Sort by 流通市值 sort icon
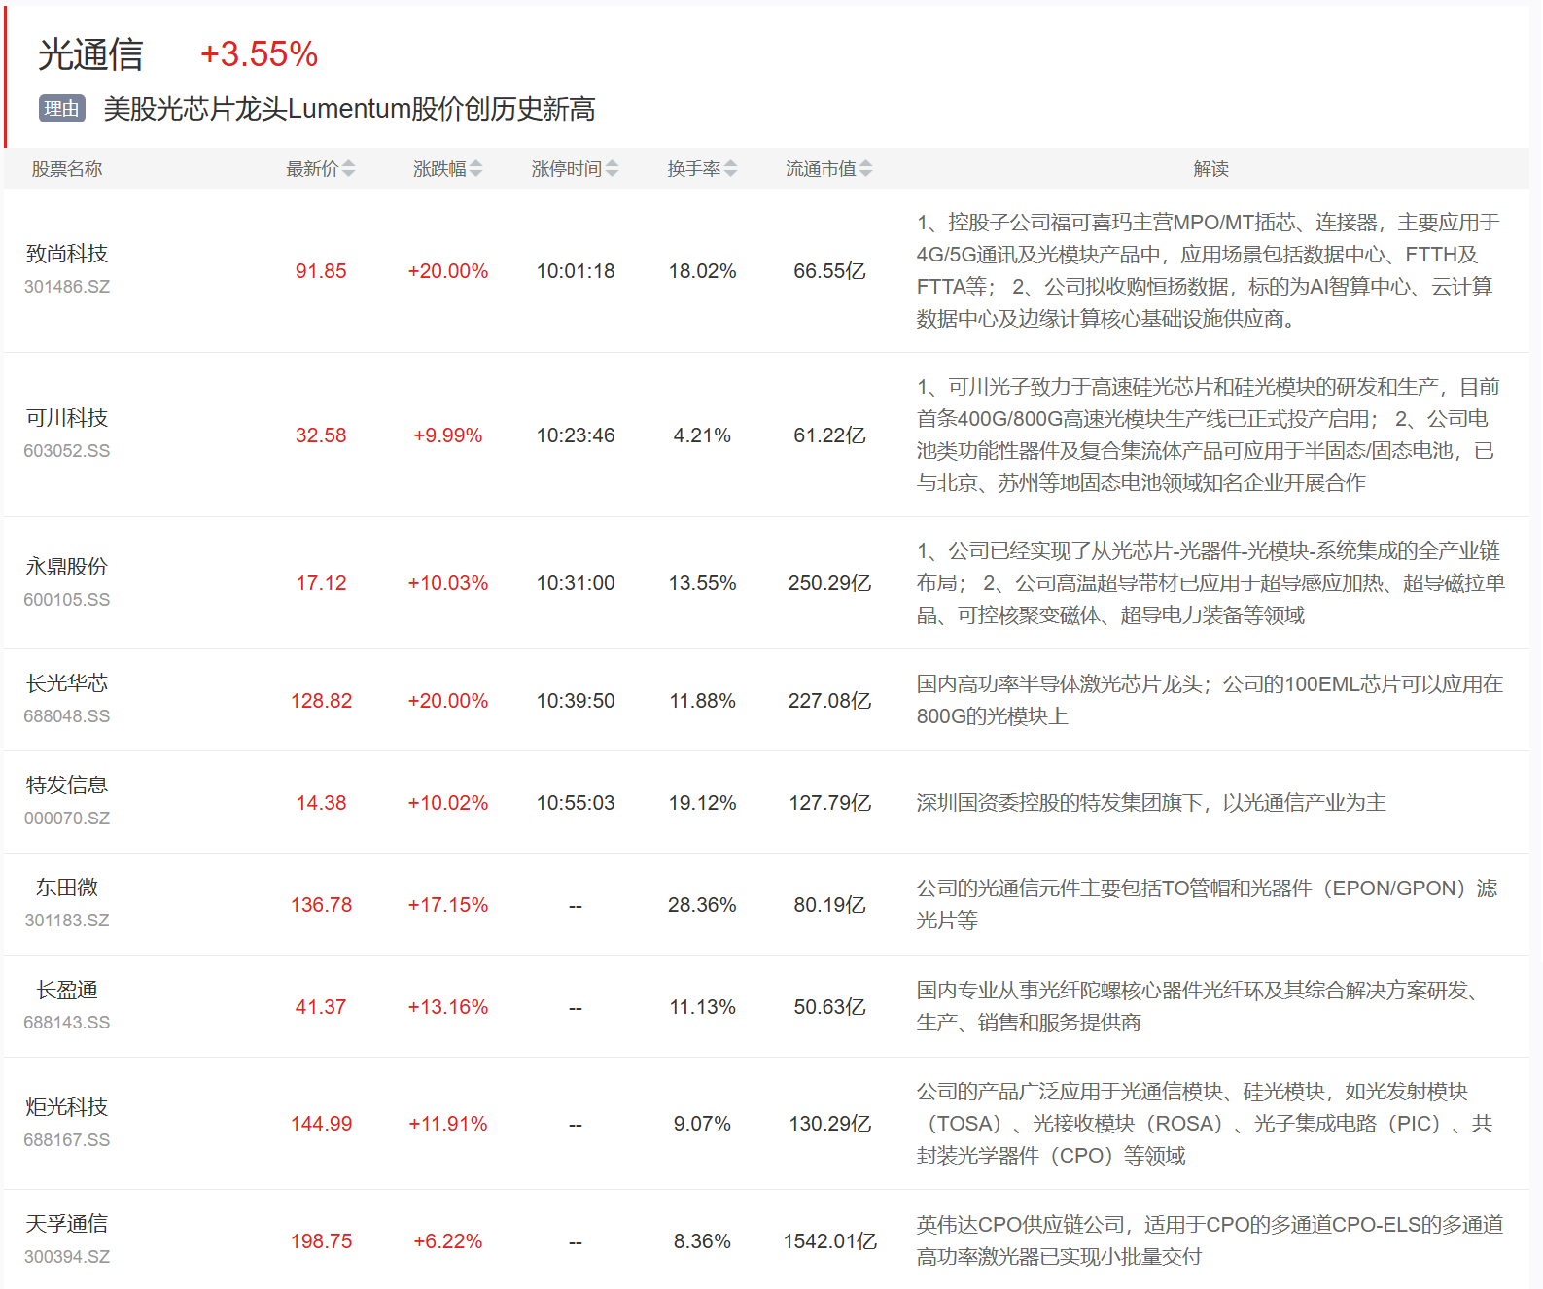1543x1289 pixels. click(865, 169)
